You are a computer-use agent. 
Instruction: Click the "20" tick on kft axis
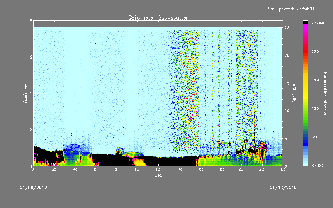pos(287,55)
